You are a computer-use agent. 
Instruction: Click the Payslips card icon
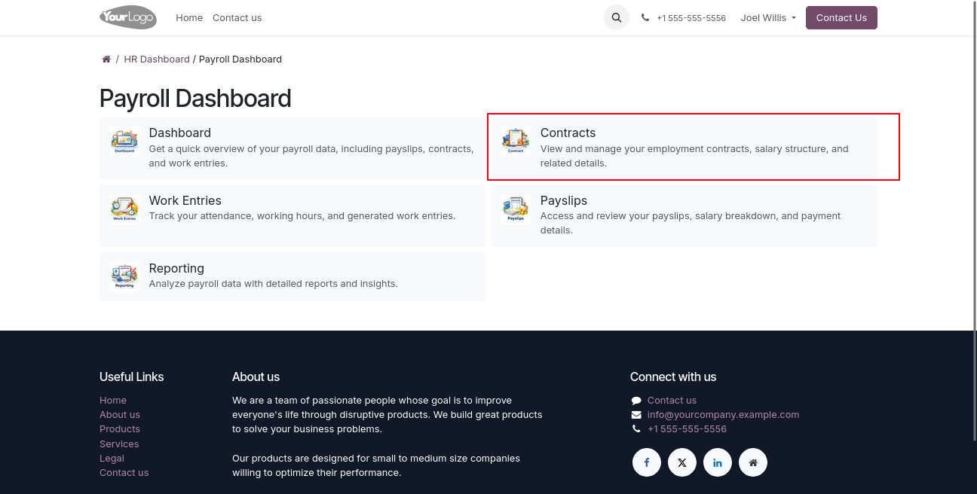click(516, 209)
